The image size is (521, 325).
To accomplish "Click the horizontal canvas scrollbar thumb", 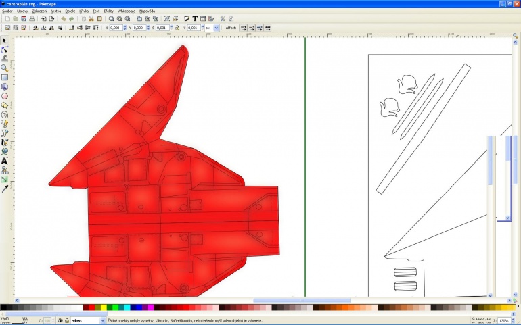I will pos(302,301).
